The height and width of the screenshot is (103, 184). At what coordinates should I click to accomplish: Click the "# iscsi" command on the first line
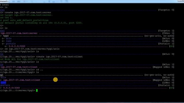[x=4, y=5]
